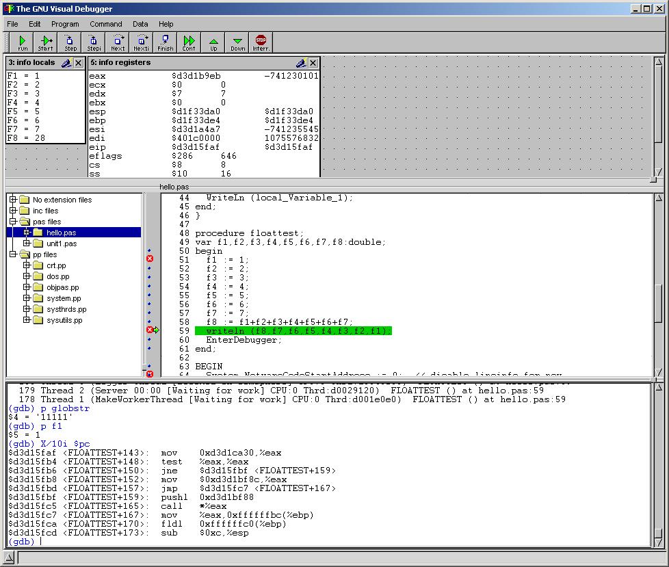Set breakpoint on the dot beside line 60
Image resolution: width=669 pixels, height=567 pixels.
click(x=149, y=340)
